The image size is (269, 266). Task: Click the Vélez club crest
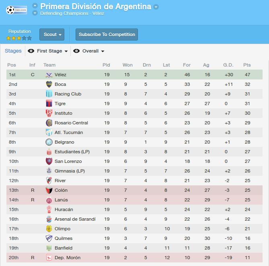(x=49, y=75)
